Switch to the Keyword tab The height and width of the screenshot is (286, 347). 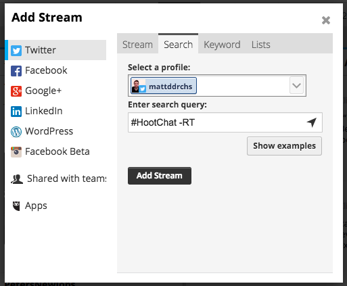(222, 45)
